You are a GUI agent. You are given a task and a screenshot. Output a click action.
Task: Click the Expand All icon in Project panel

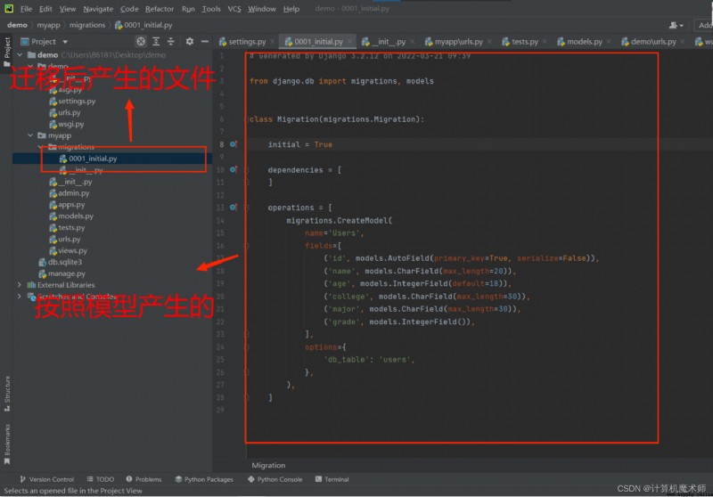coord(156,41)
